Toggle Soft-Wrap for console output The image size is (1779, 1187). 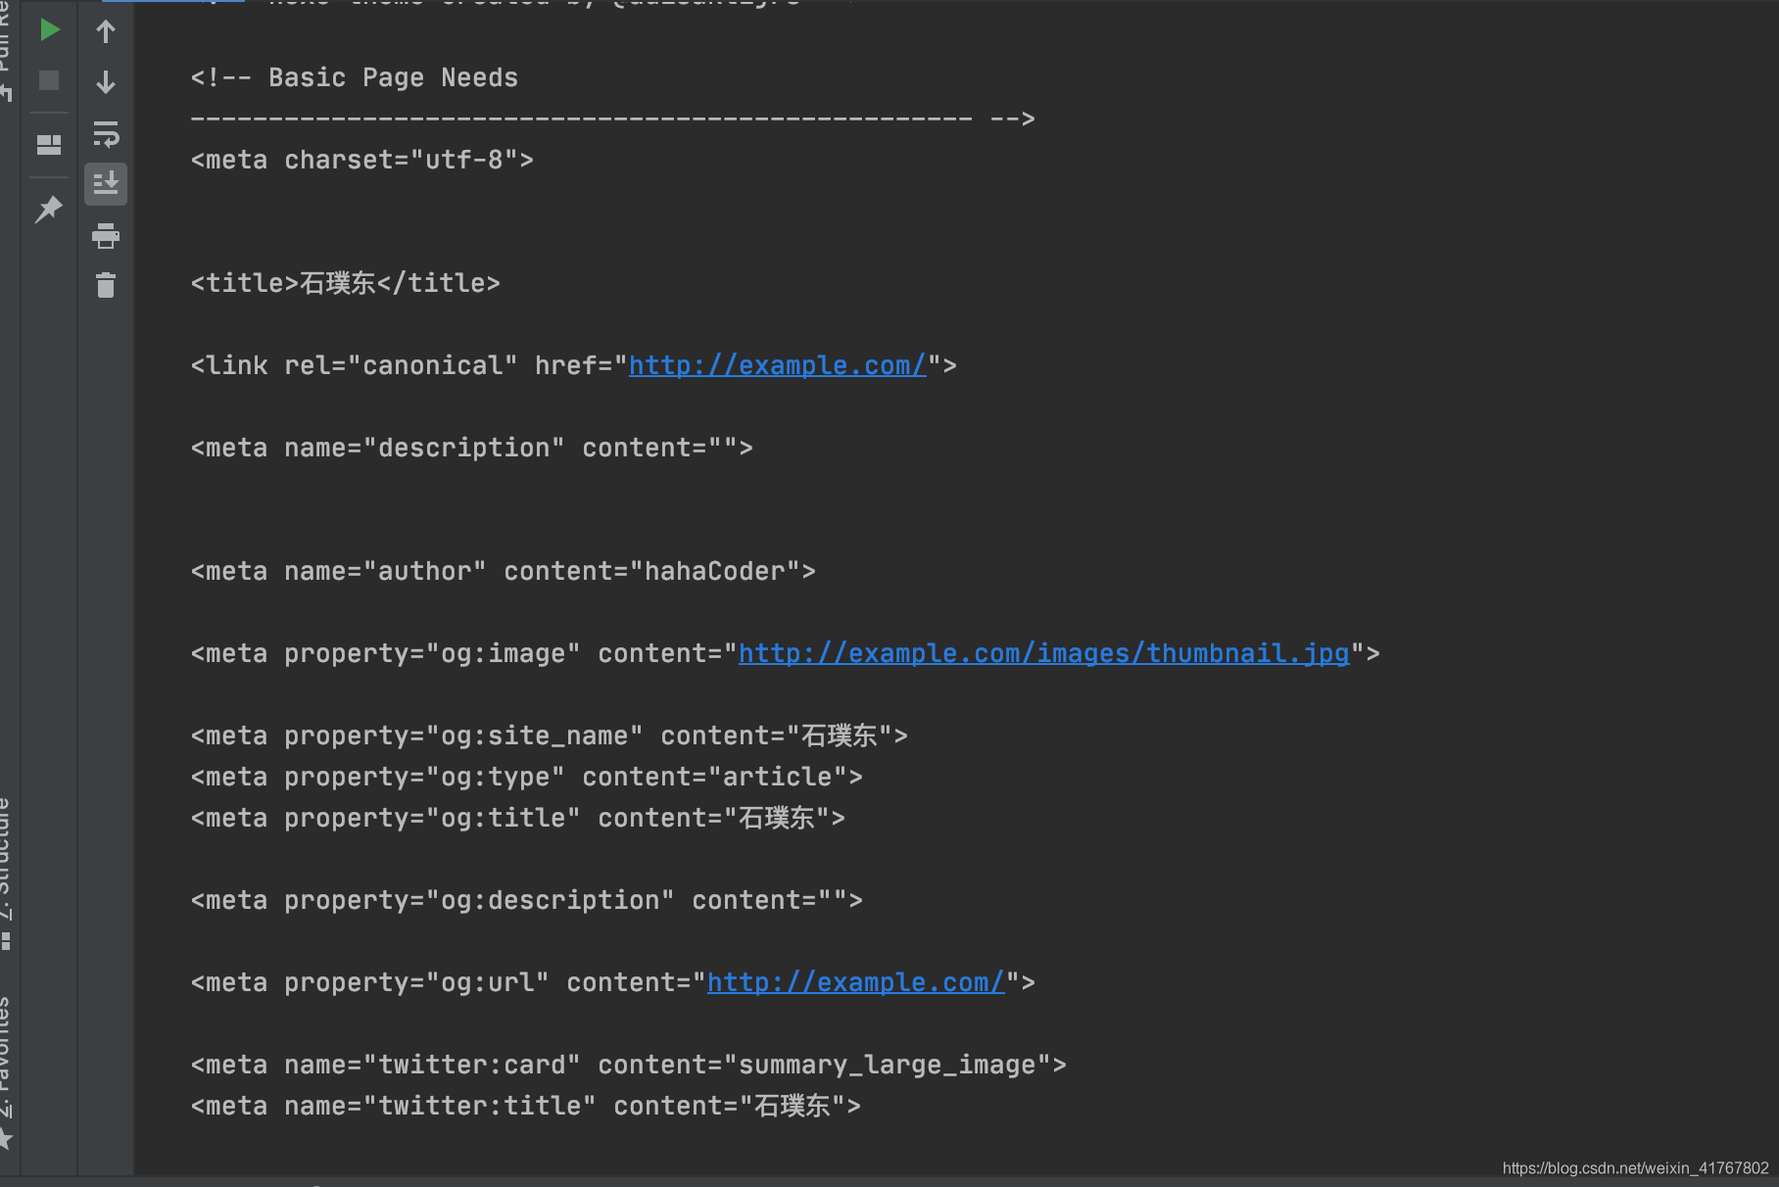tap(106, 133)
